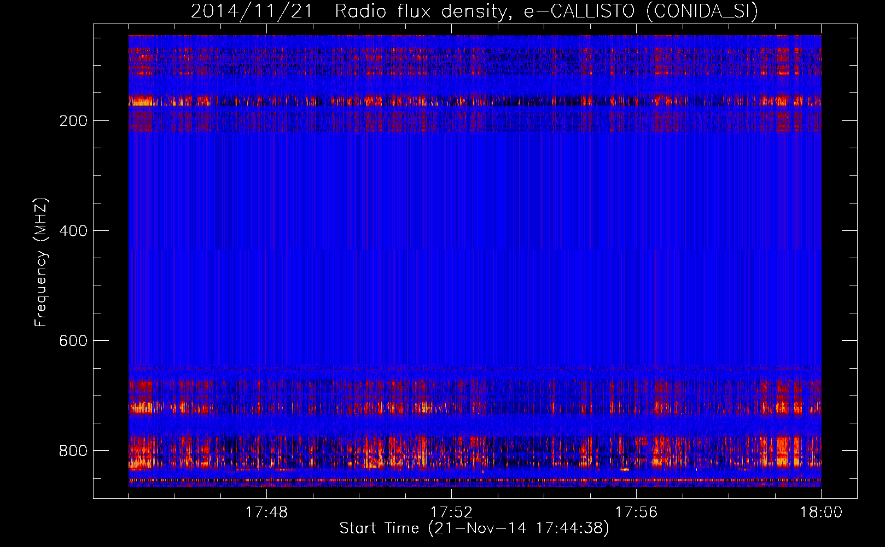
Task: Click the plot title "2014/11/21 Radio flux density, e-CALLISTO (CONIDA_SI)"
Action: pyautogui.click(x=474, y=11)
